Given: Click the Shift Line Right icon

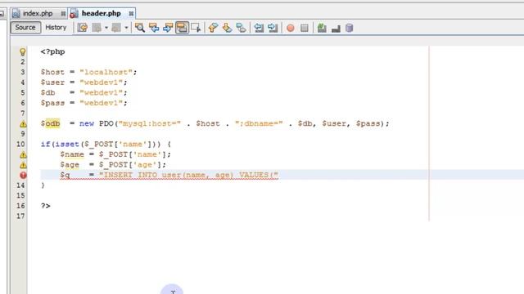Looking at the screenshot, I should coord(273,28).
